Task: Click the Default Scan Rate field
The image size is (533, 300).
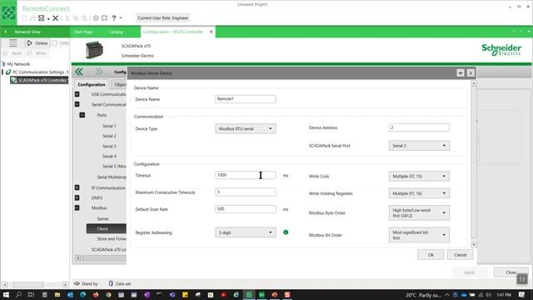Action: point(246,209)
